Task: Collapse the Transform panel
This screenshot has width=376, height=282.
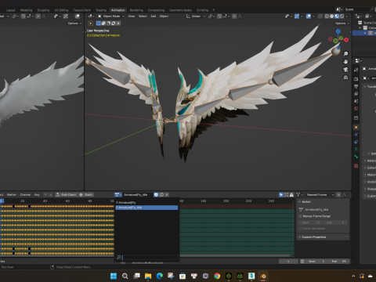Action: (371, 87)
